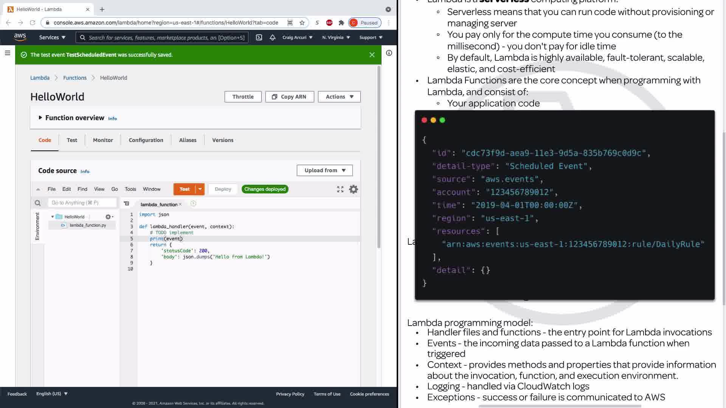Open the side navigation hamburger menu
726x408 pixels.
point(7,53)
